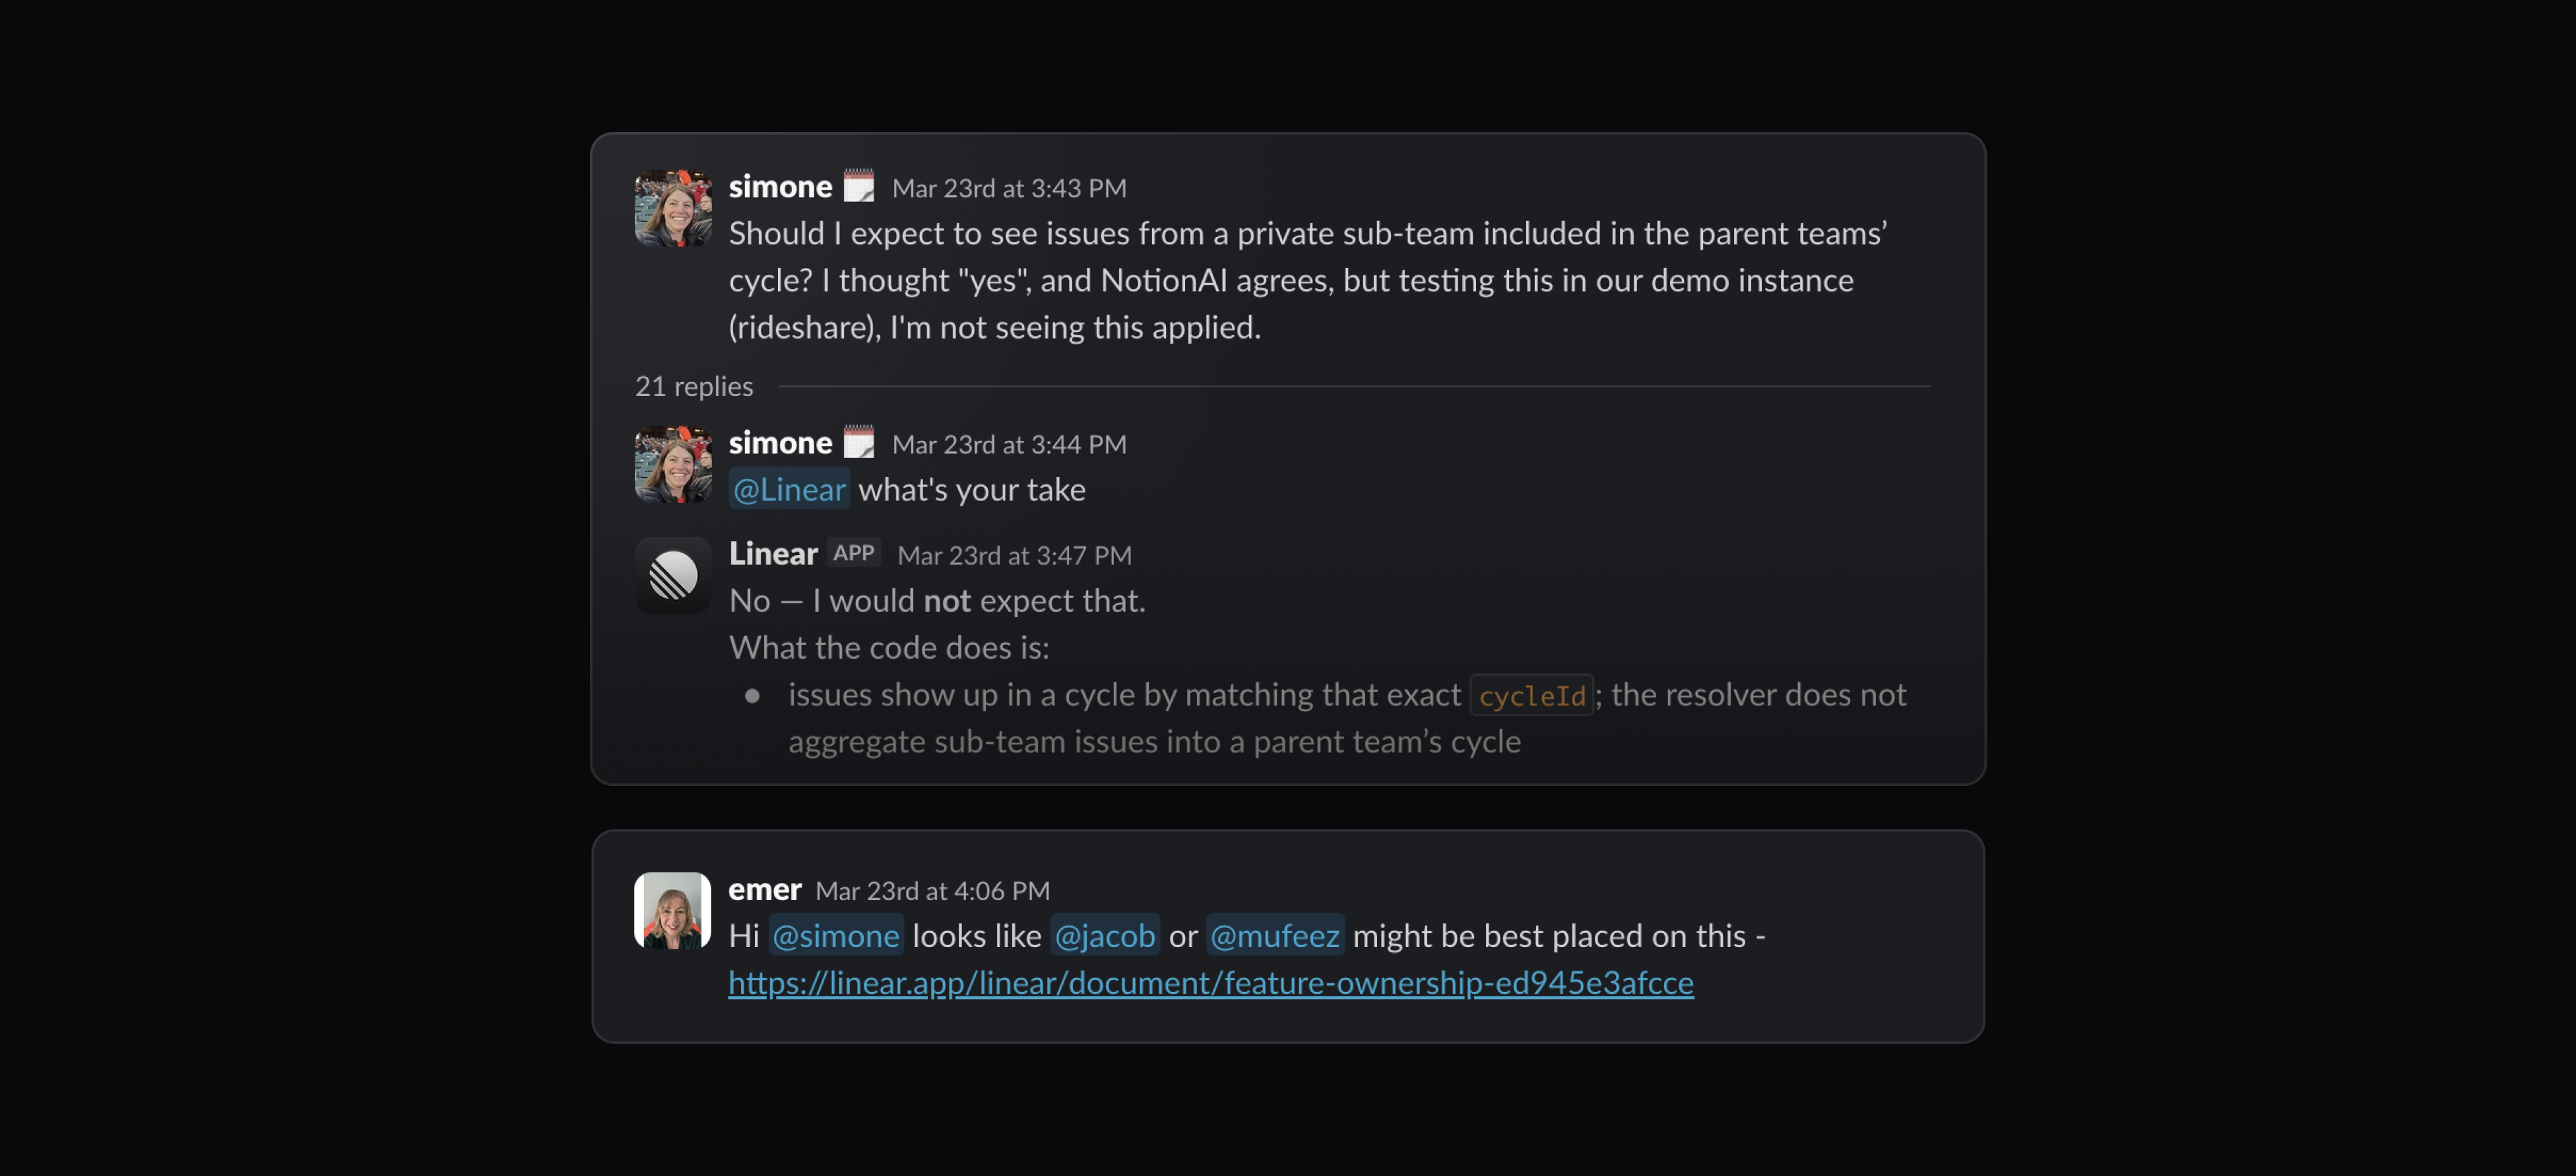Click the @mufeez mention
The height and width of the screenshot is (1176, 2576).
tap(1275, 935)
